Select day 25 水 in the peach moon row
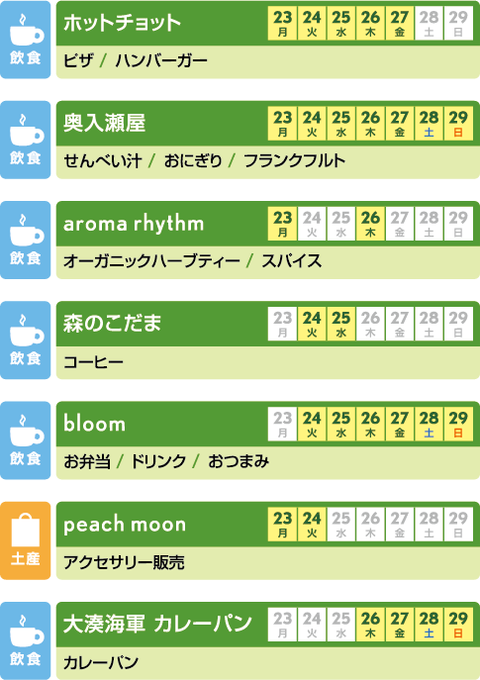This screenshot has height=680, width=480. 340,525
